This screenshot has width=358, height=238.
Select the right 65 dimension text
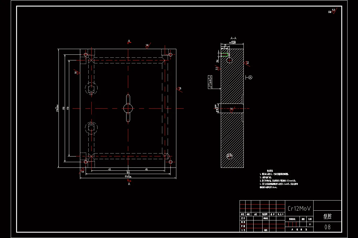point(146,169)
